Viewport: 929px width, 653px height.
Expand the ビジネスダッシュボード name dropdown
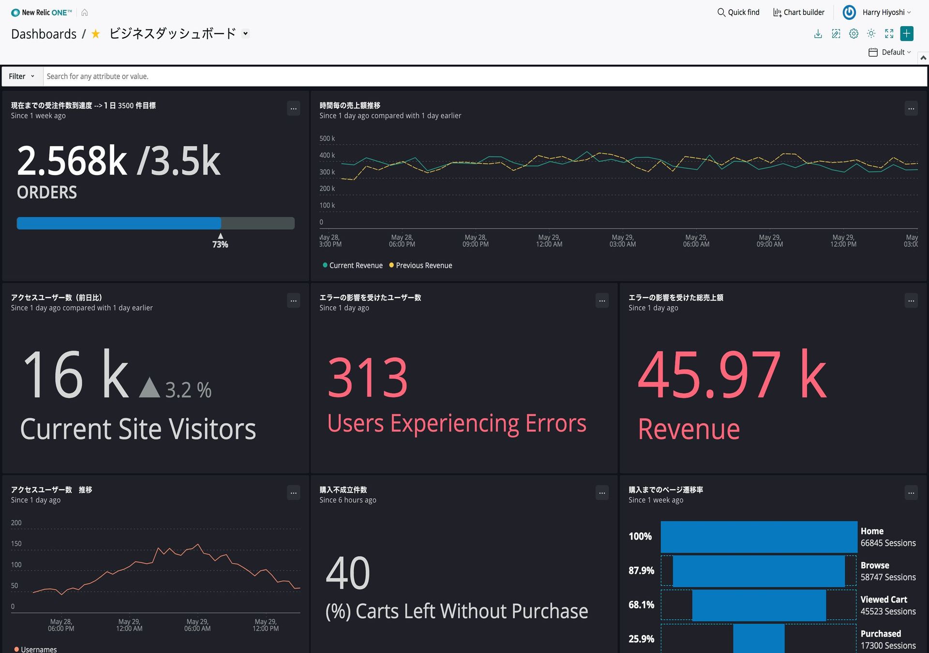pyautogui.click(x=245, y=34)
